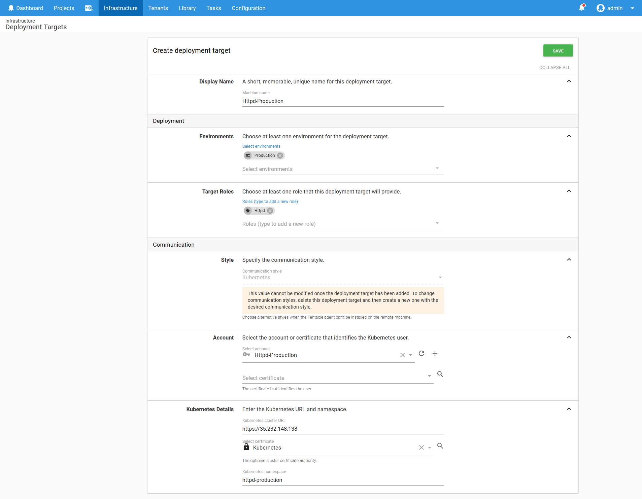Click the search icon in the top navigation

(89, 8)
